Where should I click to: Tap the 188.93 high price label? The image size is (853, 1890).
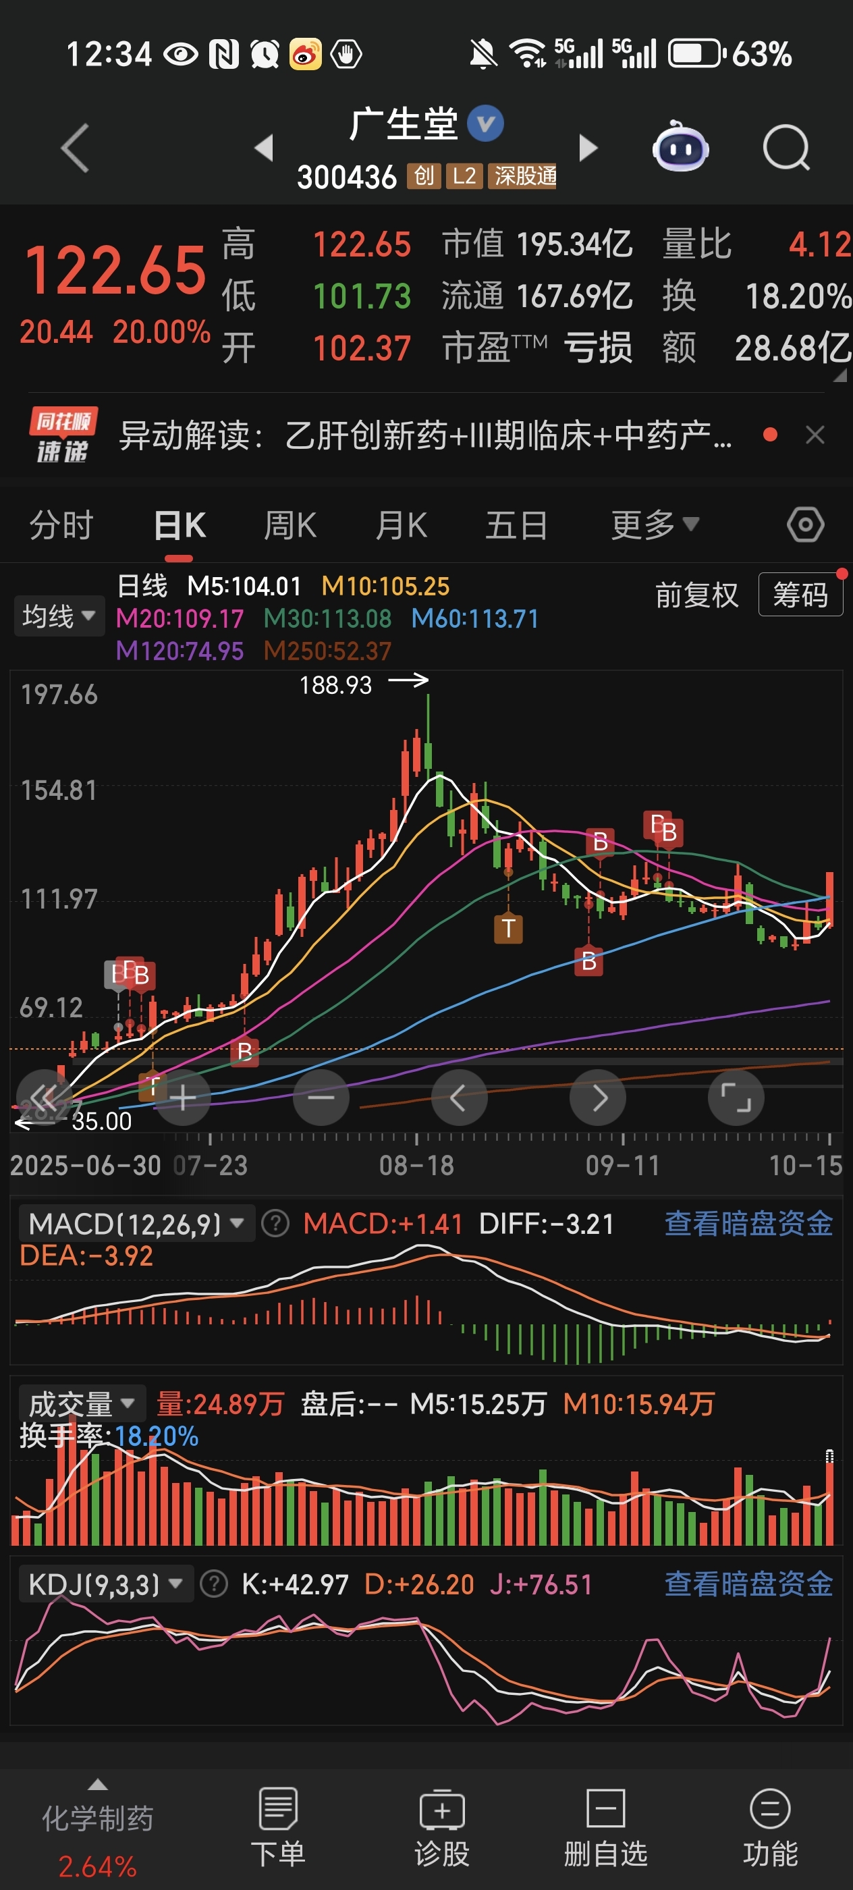(336, 684)
